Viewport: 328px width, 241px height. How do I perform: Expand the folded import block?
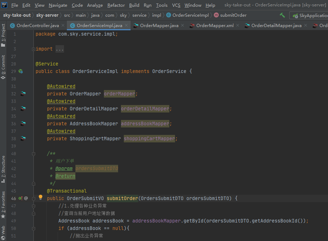pos(33,49)
